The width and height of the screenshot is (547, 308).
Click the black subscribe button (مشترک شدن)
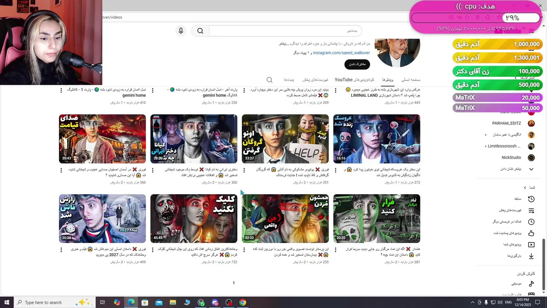(x=357, y=64)
